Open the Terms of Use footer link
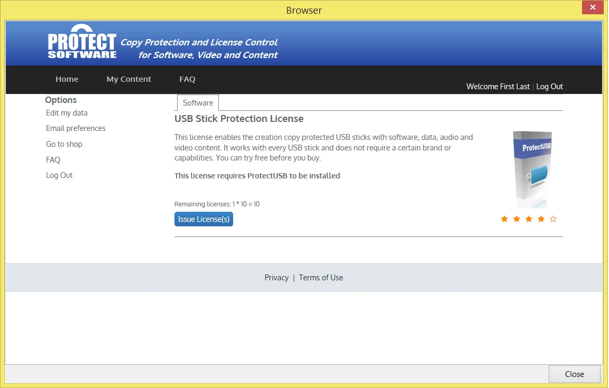Image resolution: width=609 pixels, height=388 pixels. pos(321,278)
